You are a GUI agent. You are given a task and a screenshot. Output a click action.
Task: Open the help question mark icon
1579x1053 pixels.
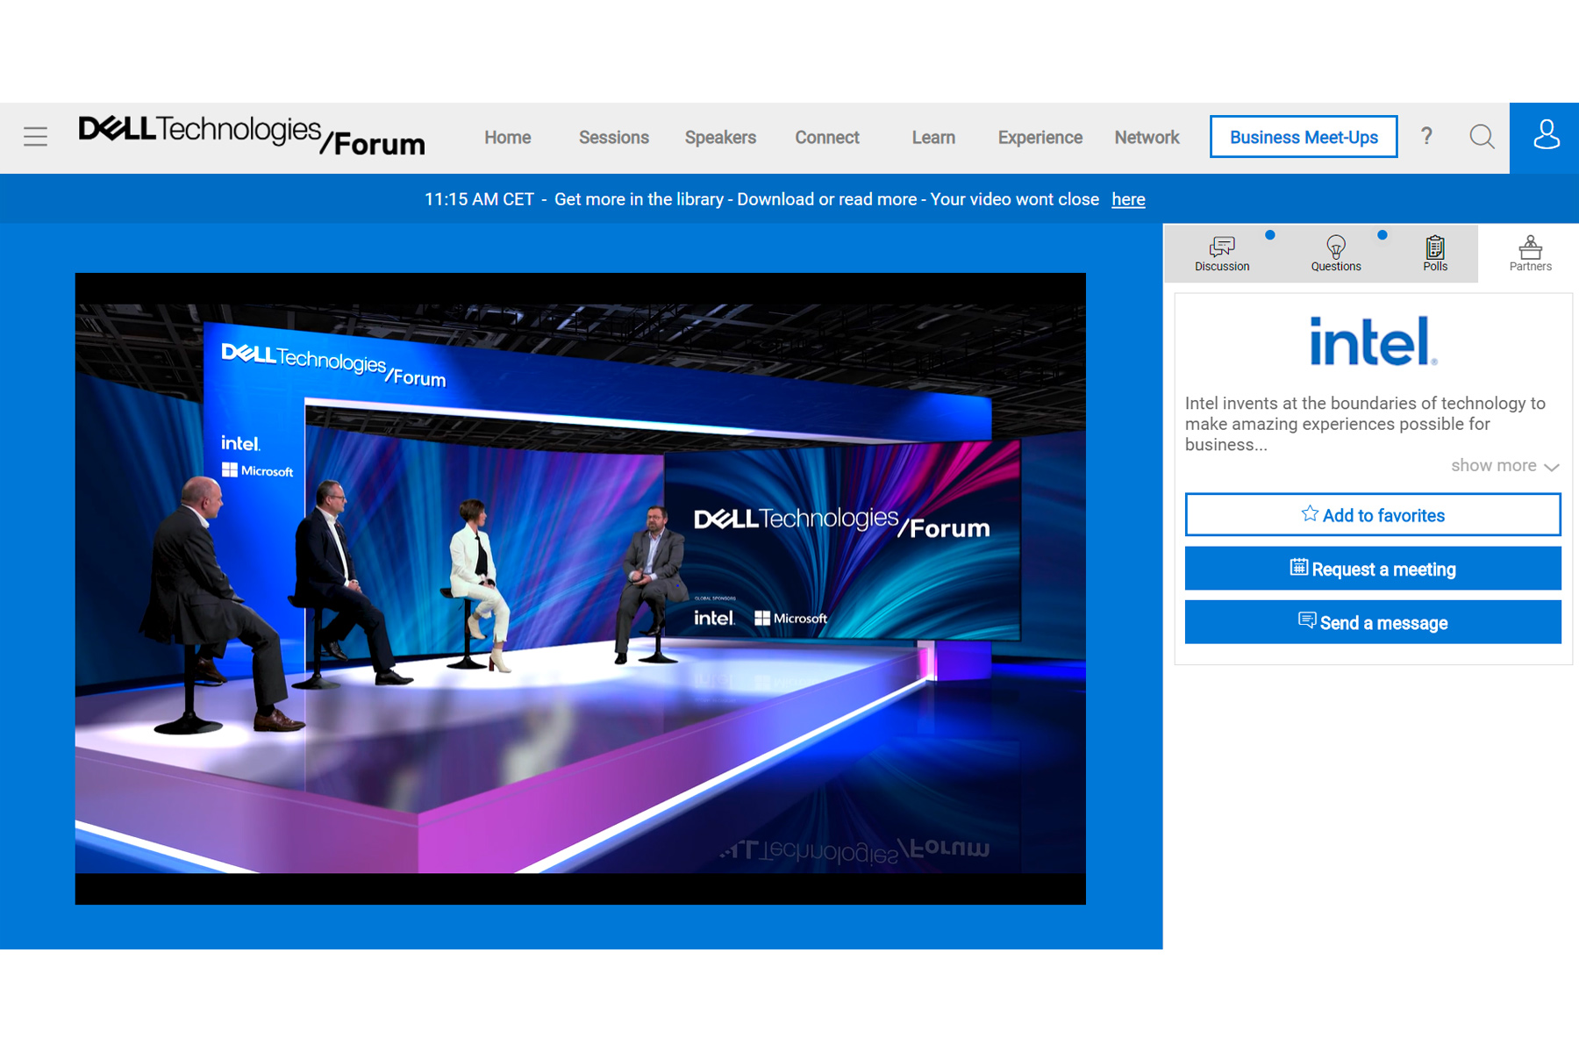[1426, 136]
